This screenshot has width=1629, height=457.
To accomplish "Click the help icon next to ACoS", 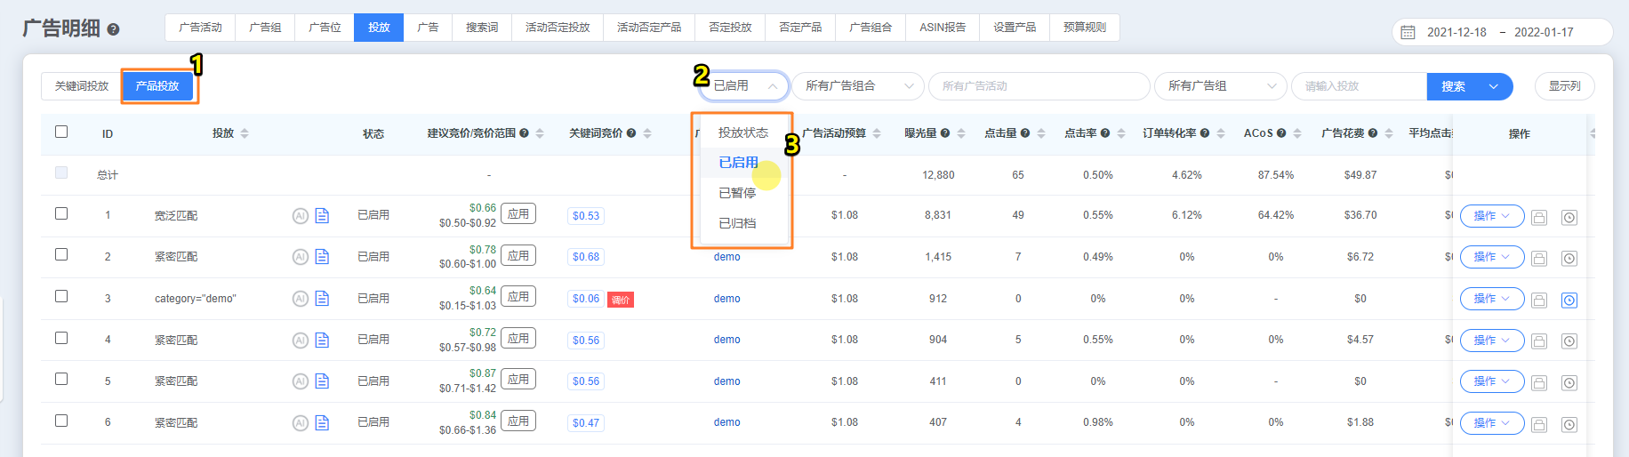I will click(x=1281, y=133).
